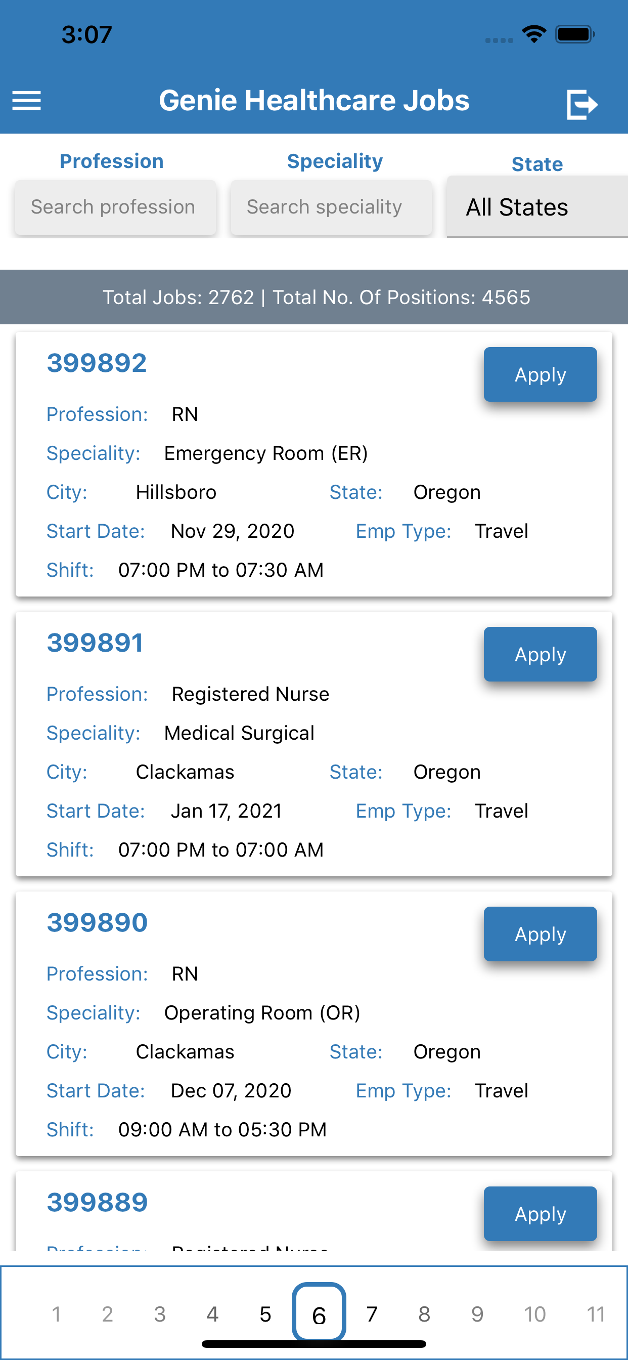Image resolution: width=628 pixels, height=1360 pixels.
Task: Open the hamburger navigation menu
Action: [26, 100]
